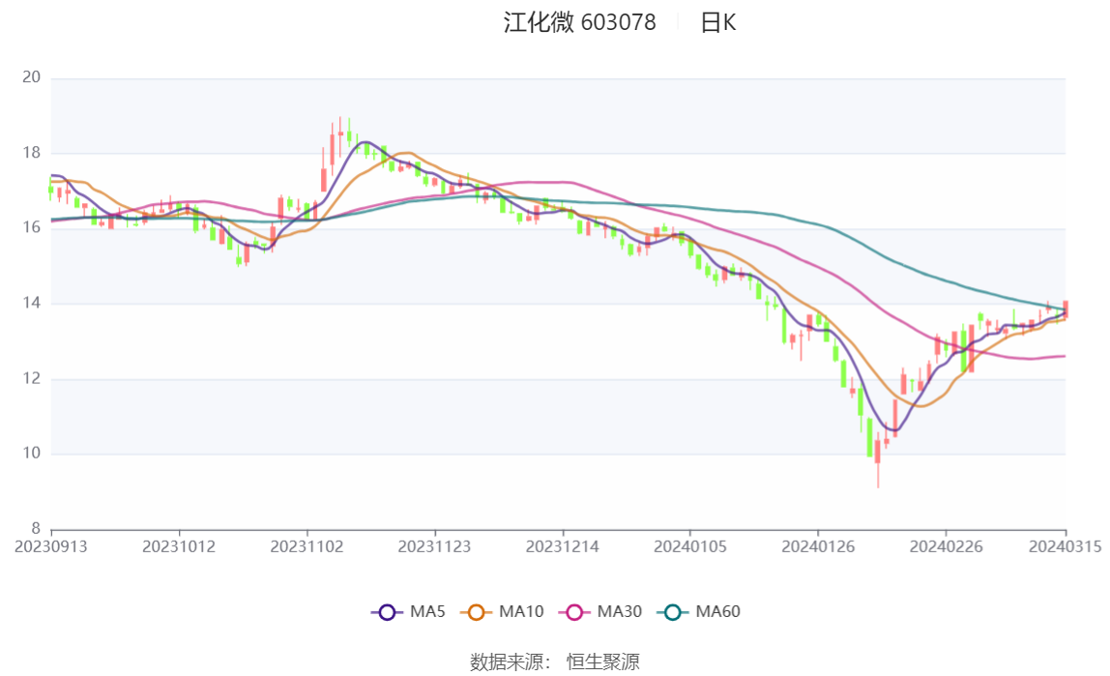Click the data source text 恒生聚源
1110x676 pixels.
tap(603, 661)
